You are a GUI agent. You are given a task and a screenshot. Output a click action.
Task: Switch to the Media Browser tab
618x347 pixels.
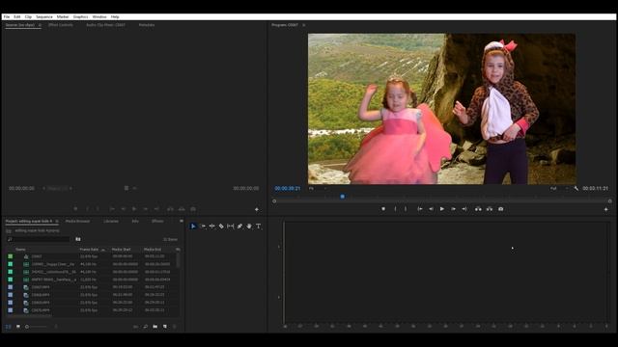coord(77,221)
